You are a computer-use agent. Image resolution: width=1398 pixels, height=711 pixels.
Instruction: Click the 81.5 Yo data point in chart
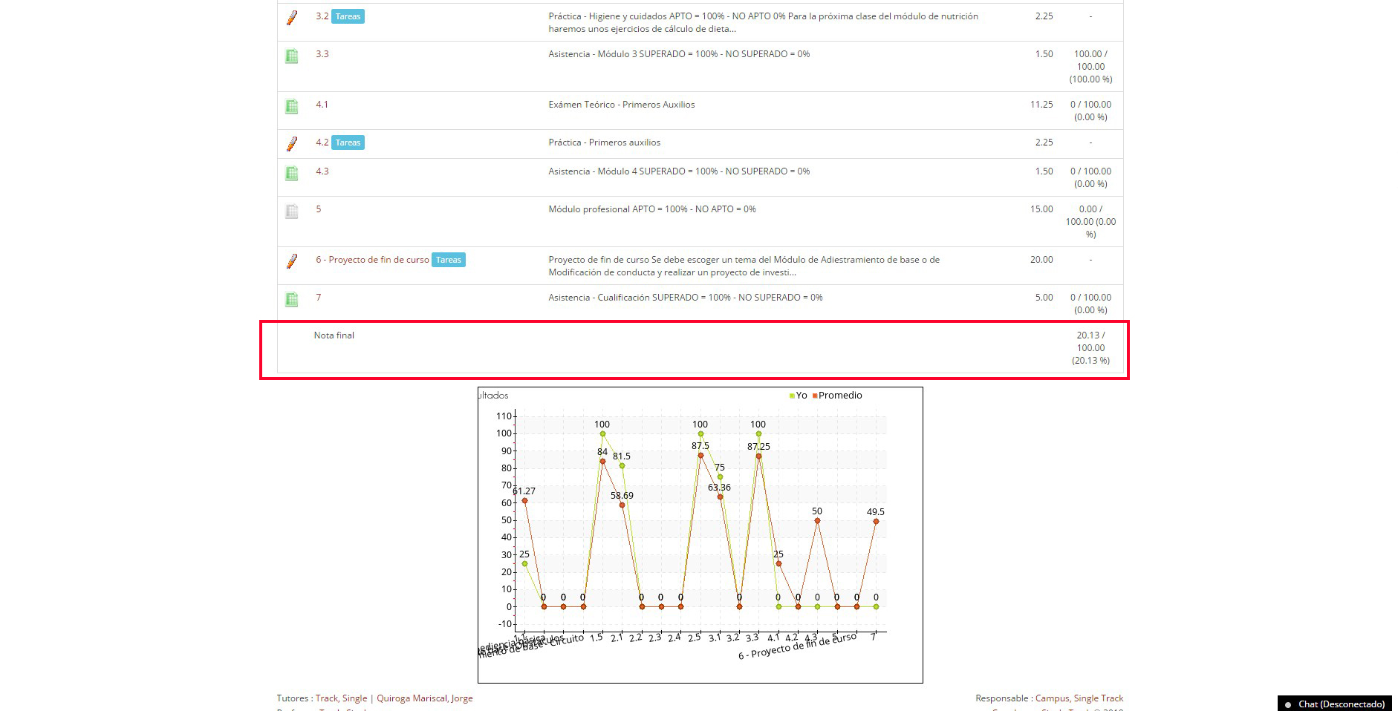click(622, 465)
